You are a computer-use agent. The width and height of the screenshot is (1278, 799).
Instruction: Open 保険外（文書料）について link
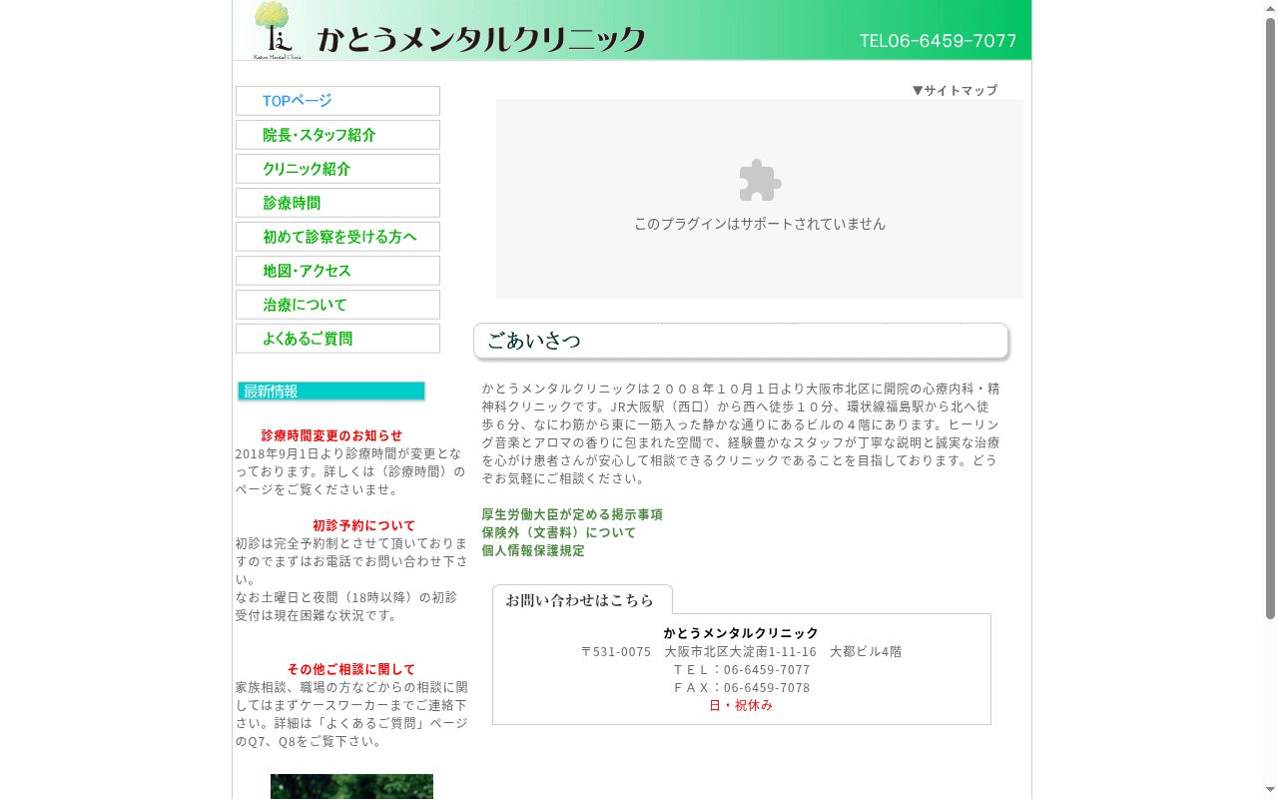[x=559, y=532]
